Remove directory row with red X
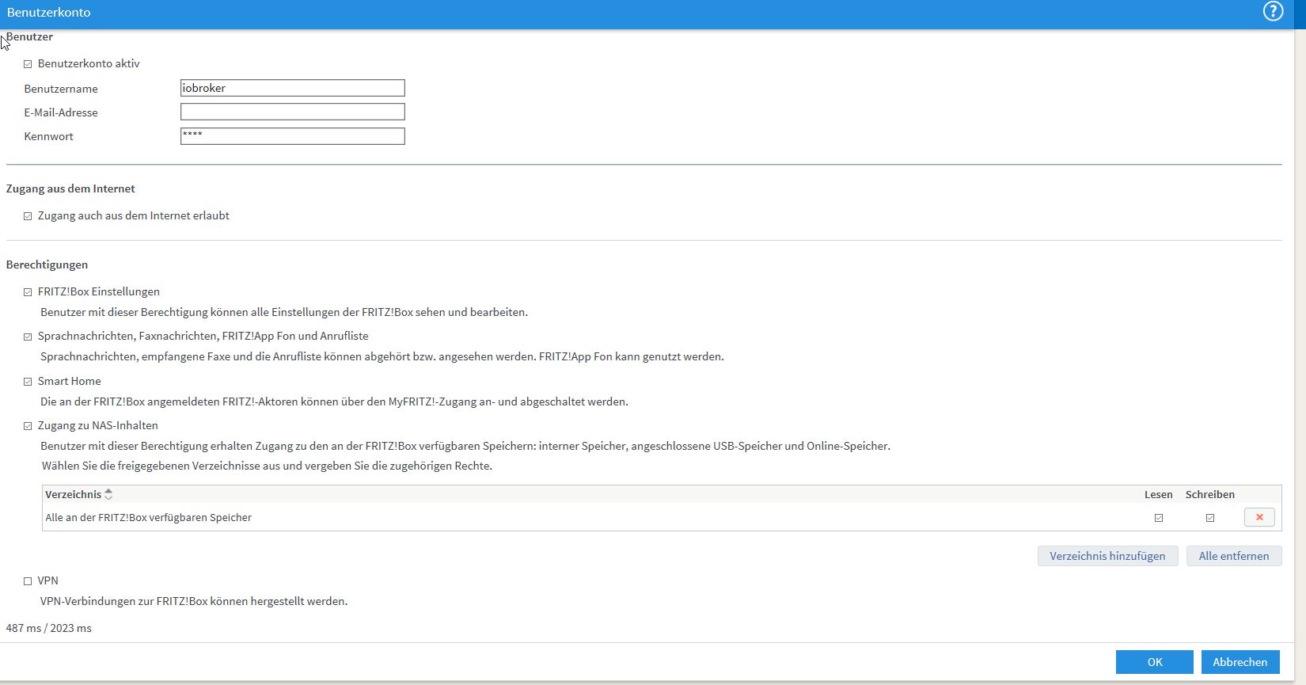 1259,517
